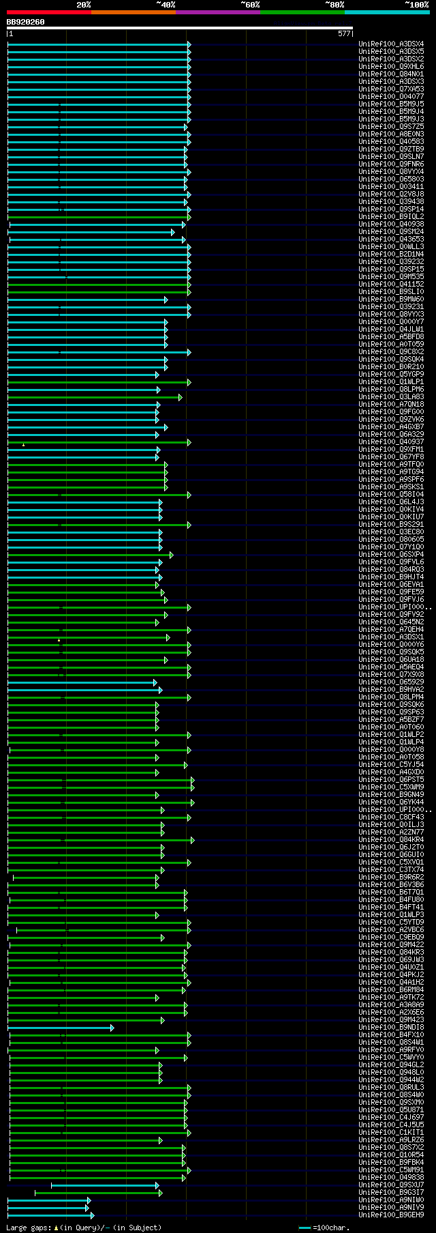Select the UniRef100_A4GXB7 label

pyautogui.click(x=391, y=427)
